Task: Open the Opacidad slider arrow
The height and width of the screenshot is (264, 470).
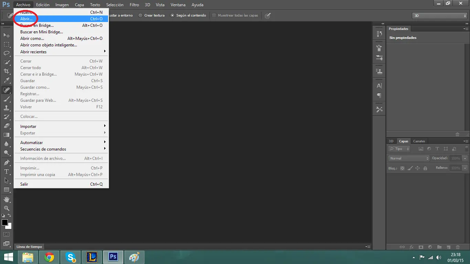Action: tap(465, 158)
